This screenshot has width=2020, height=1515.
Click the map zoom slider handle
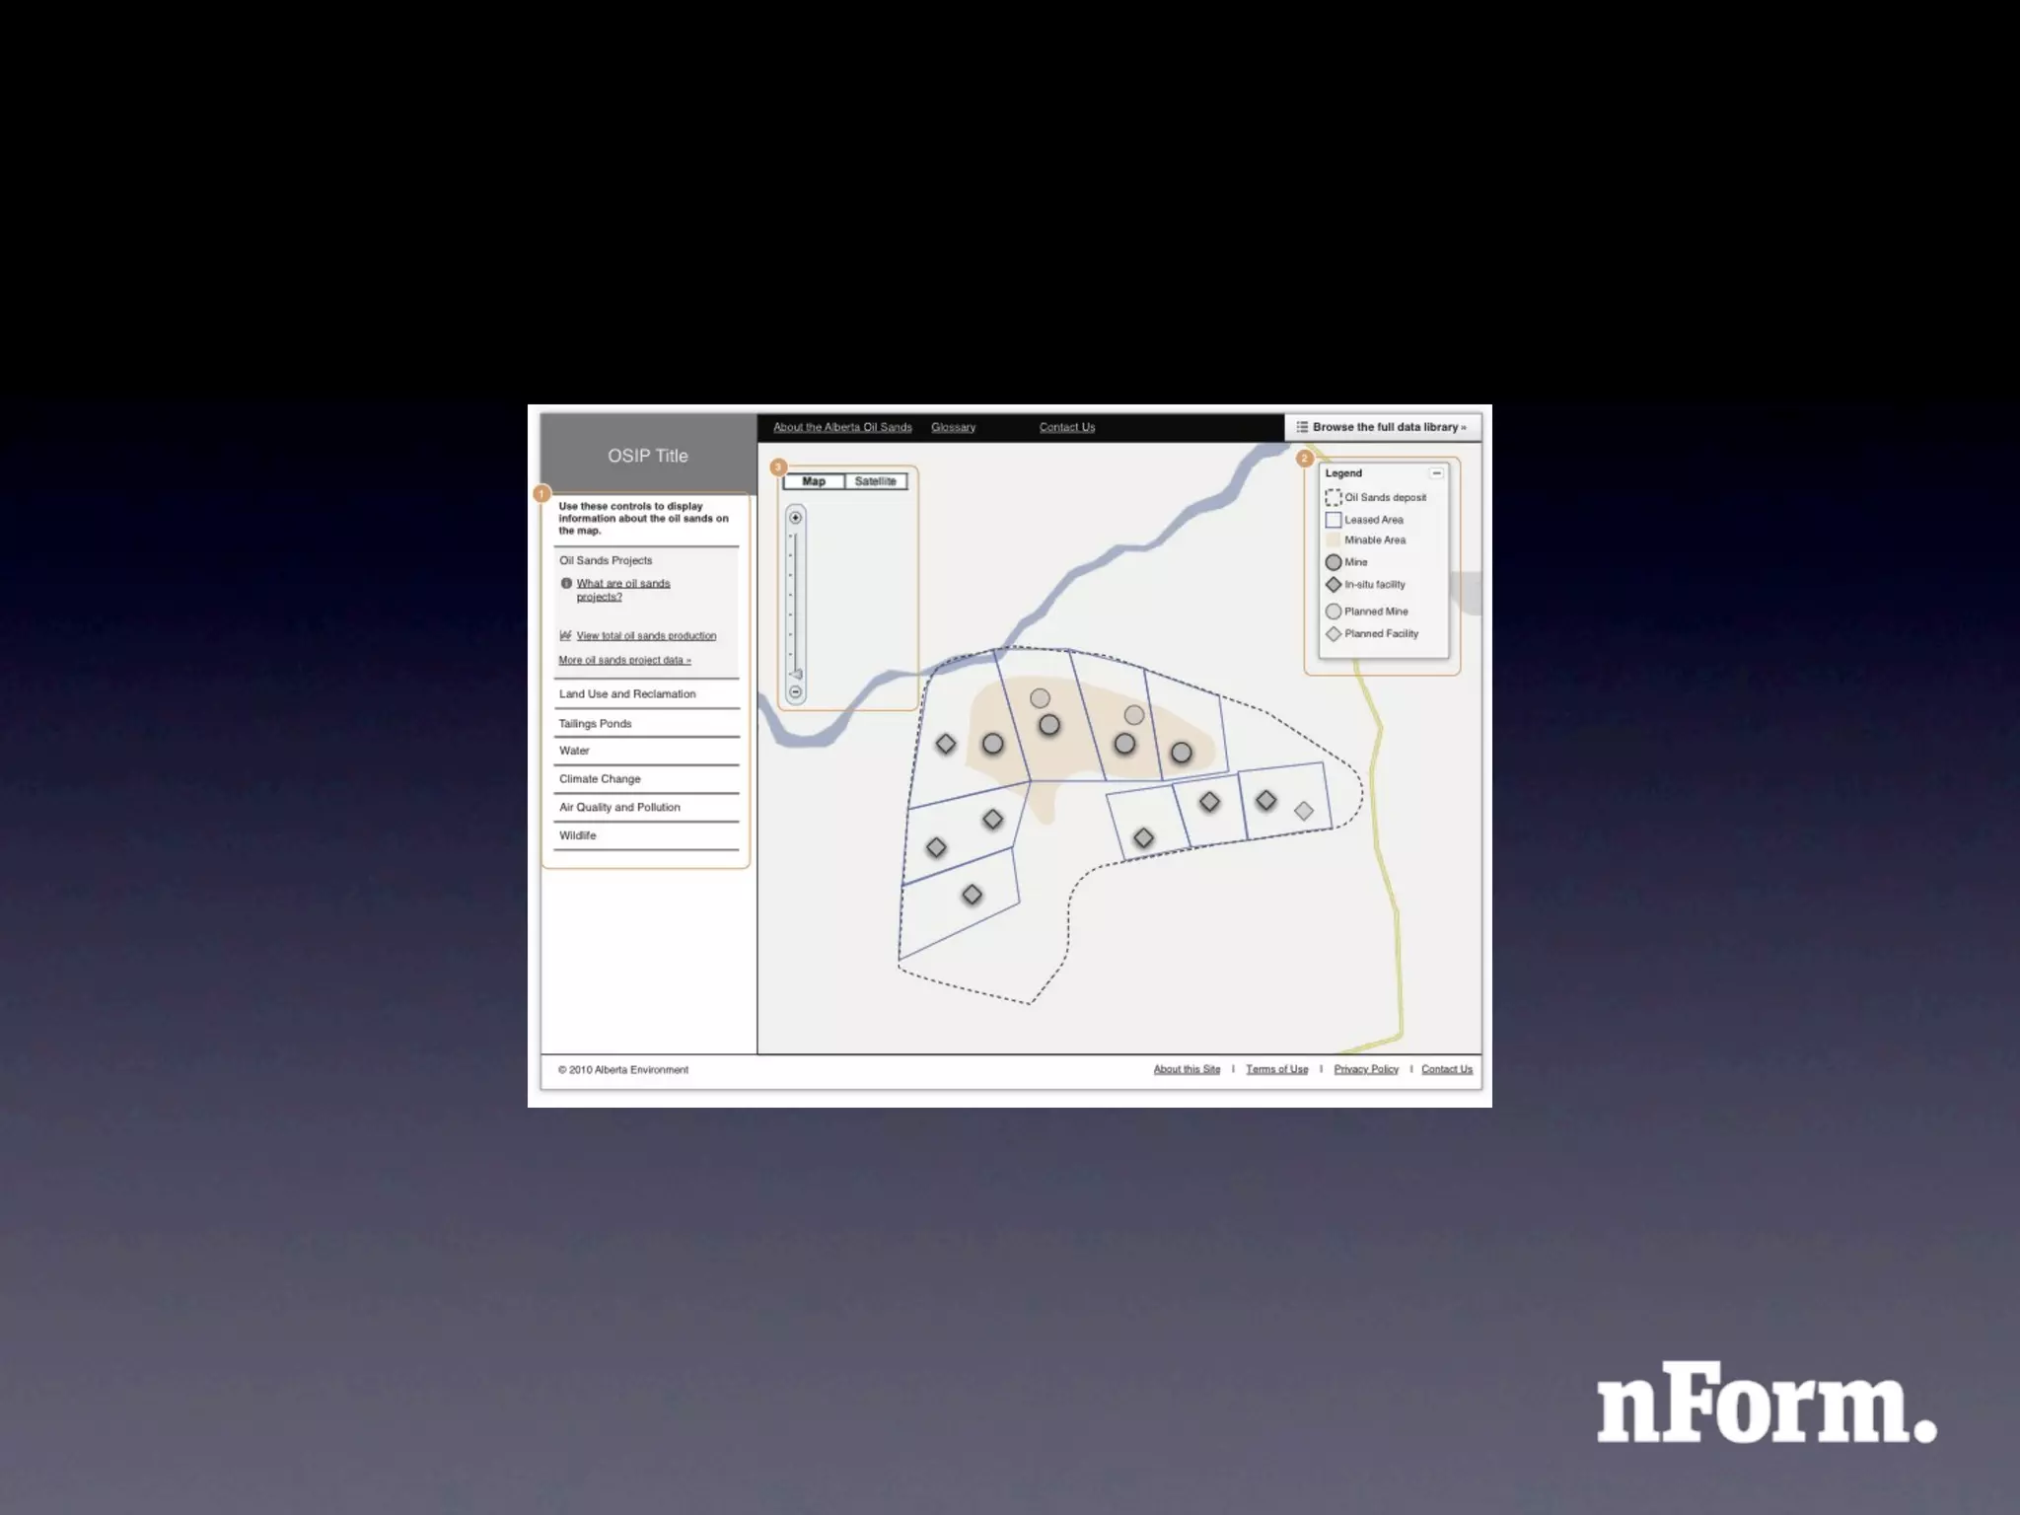click(797, 675)
